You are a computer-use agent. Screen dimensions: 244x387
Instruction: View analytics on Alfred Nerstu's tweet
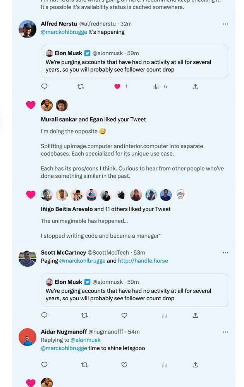click(x=156, y=87)
